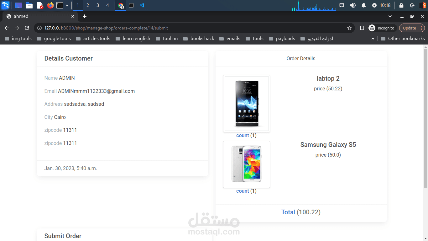Click 'count' link under Samsung Galaxy S5
The image size is (428, 241).
coord(243,191)
